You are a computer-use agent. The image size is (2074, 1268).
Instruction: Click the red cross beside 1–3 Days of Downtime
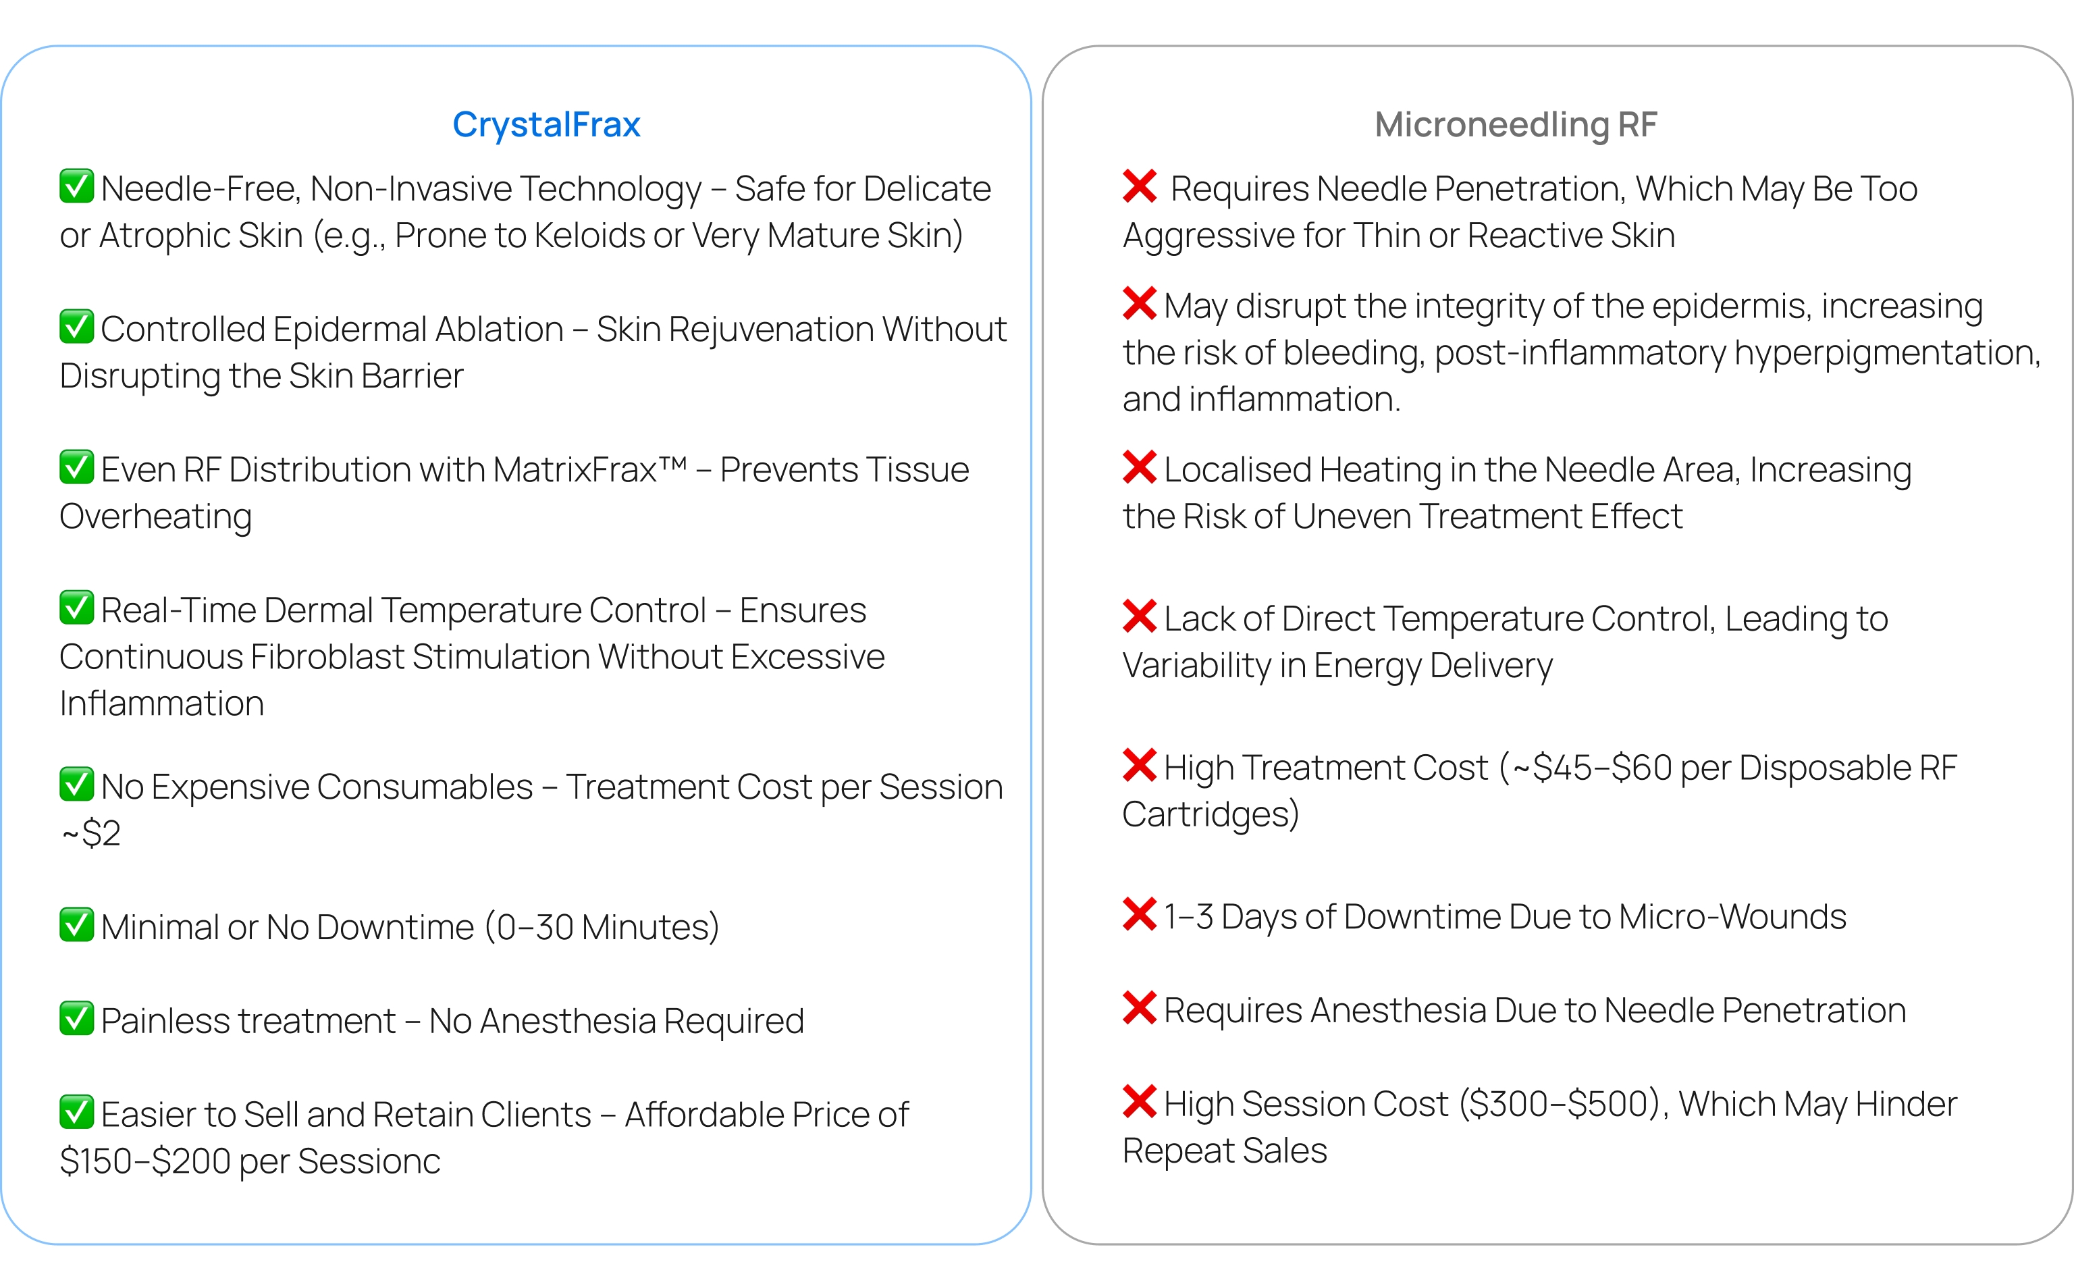coord(1140,914)
